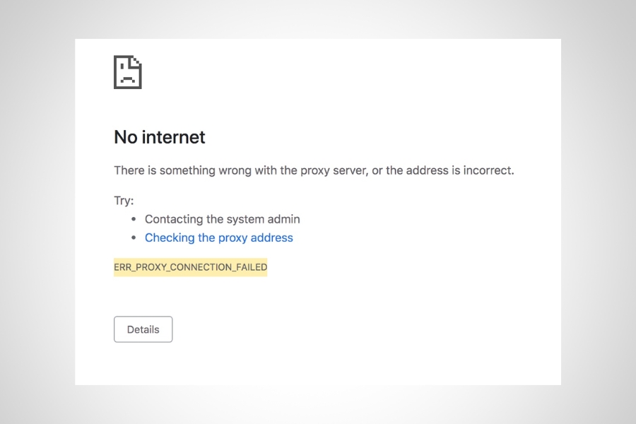Screen dimensions: 636x424
Task: Click the Try: label above the suggestions
Action: click(123, 201)
